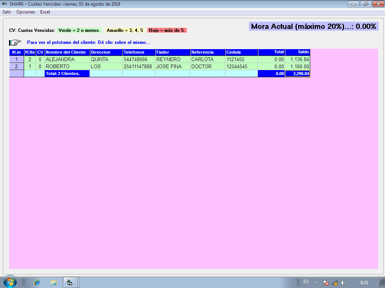Show hidden system tray icons
This screenshot has height=288, width=385.
coord(316,283)
